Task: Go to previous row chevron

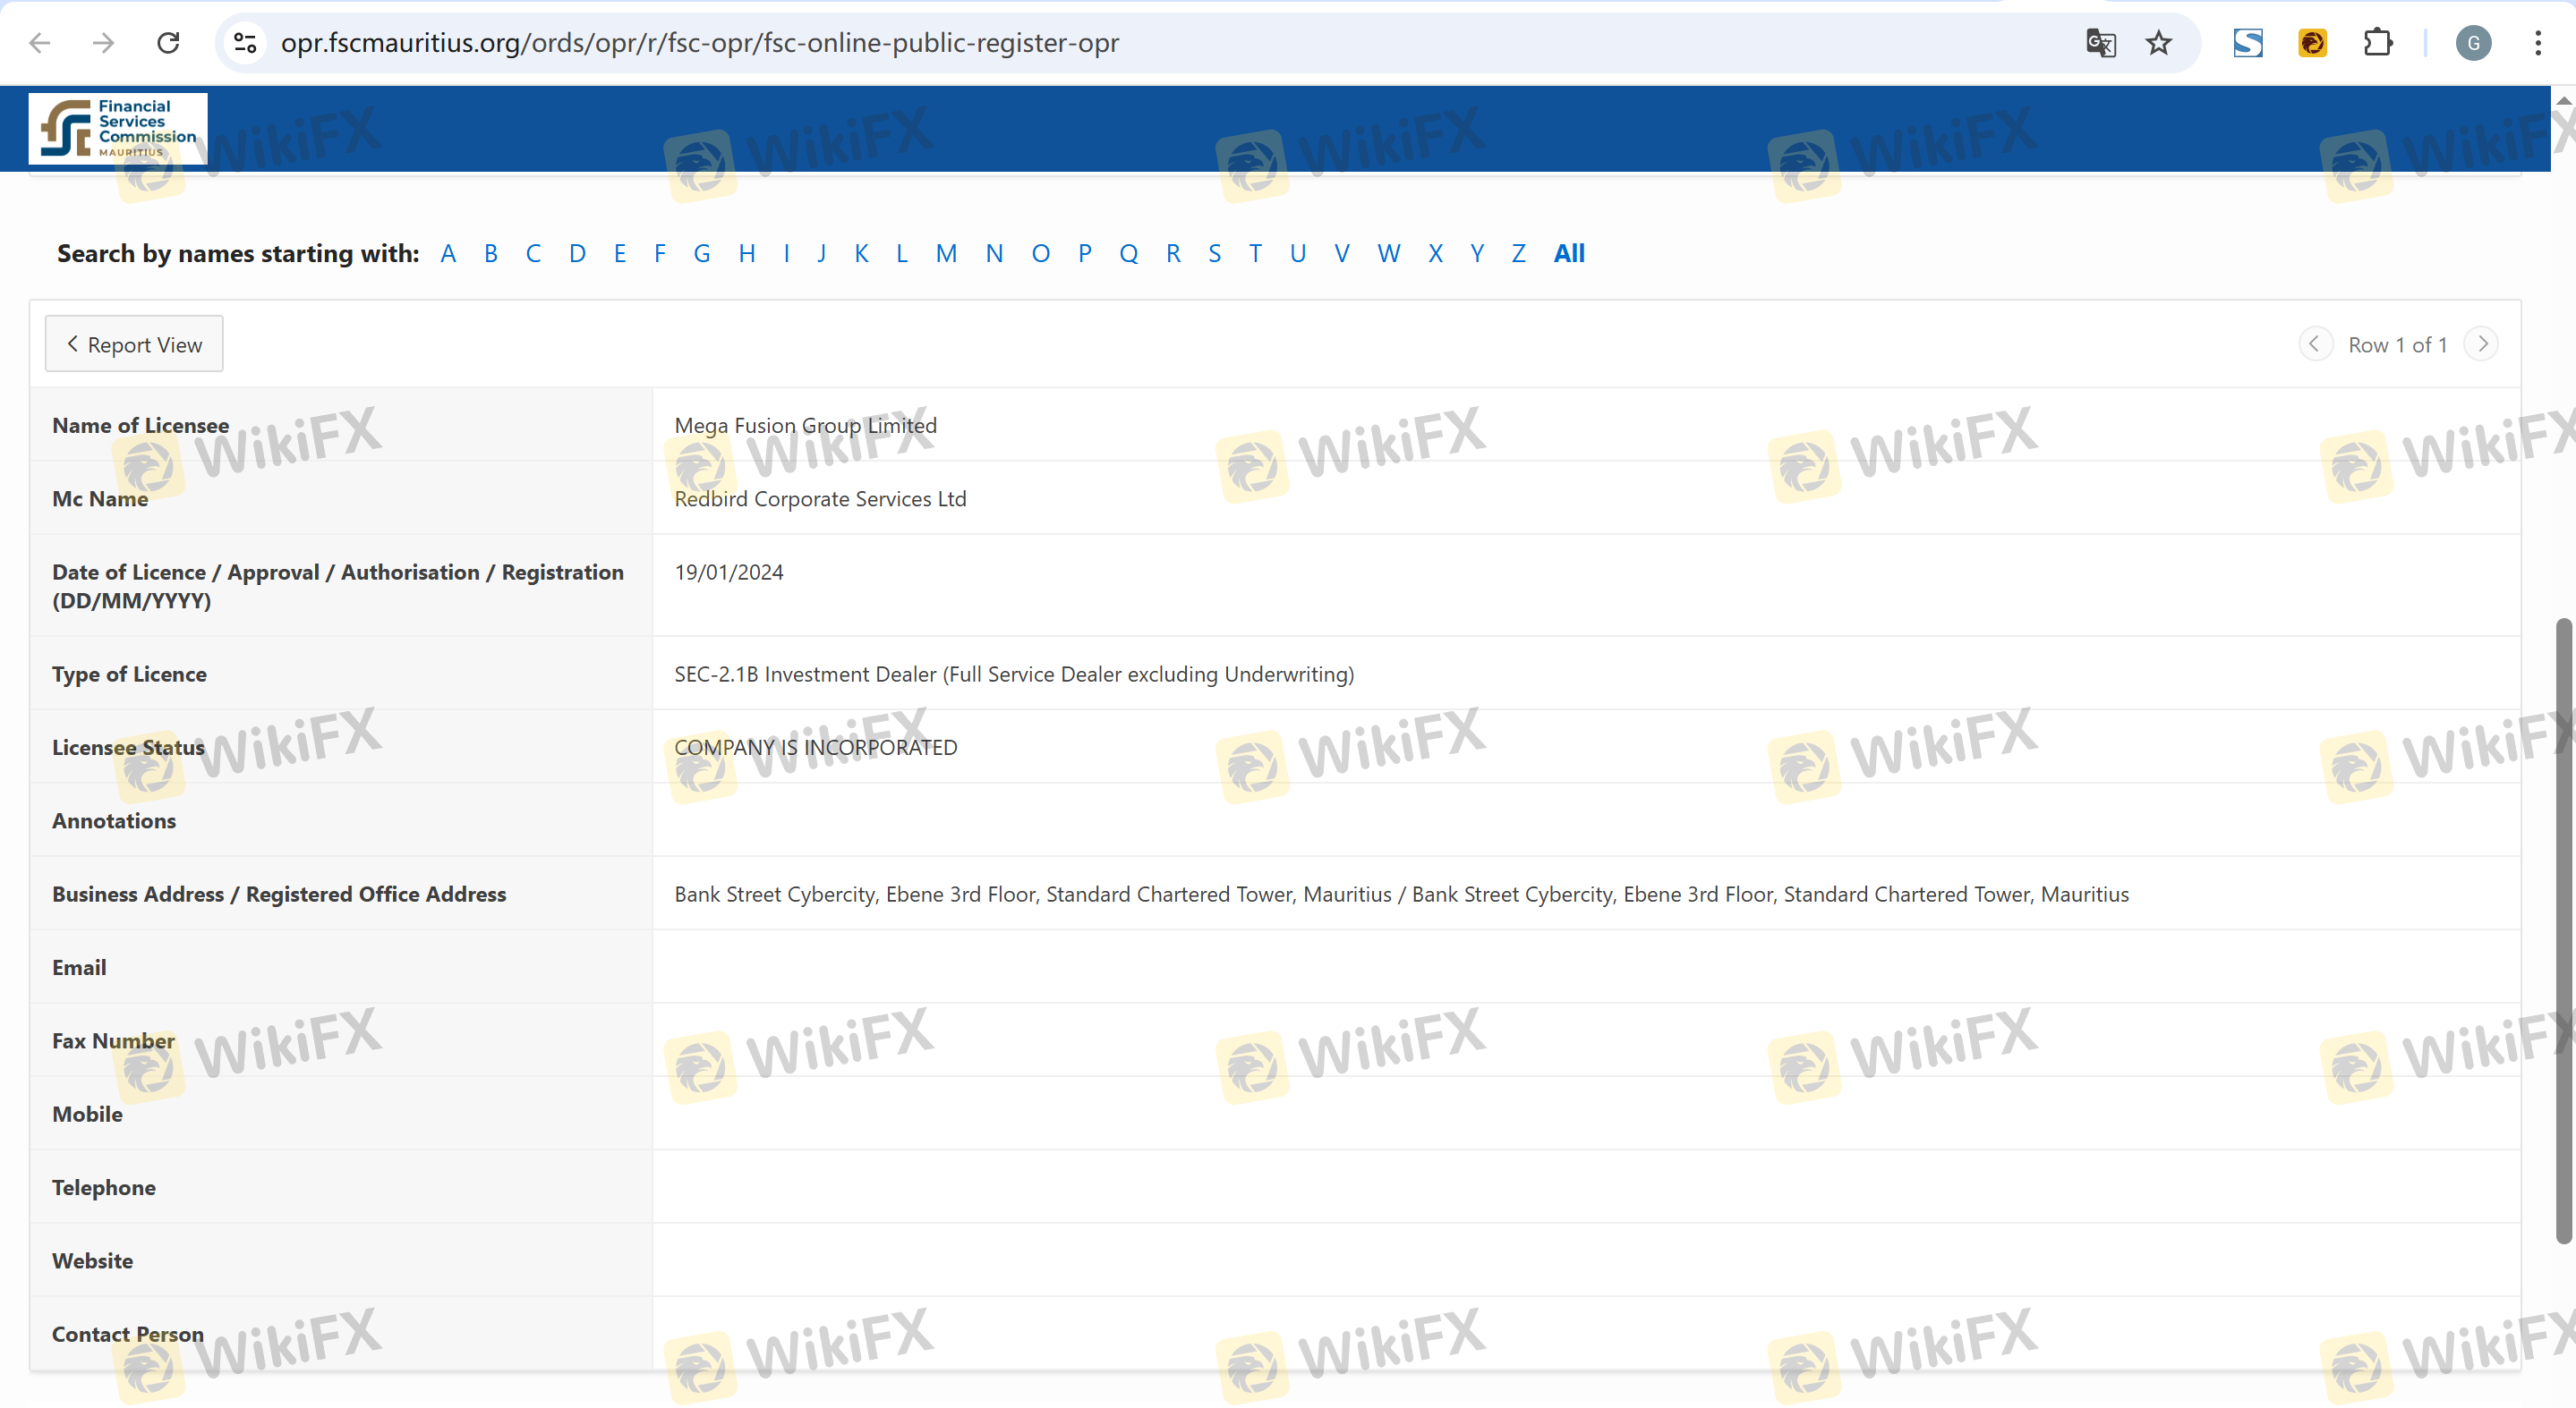Action: click(2315, 344)
